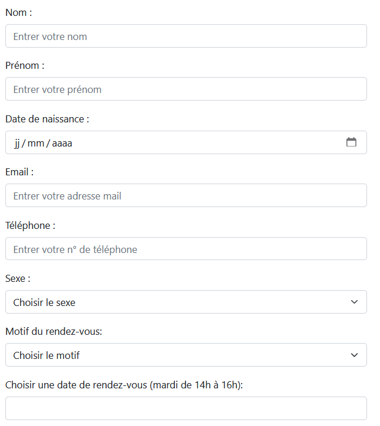Focus the Téléphone number field
The height and width of the screenshot is (426, 380).
tap(186, 249)
